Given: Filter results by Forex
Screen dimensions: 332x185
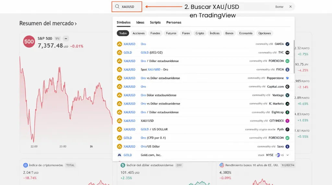Looking at the screenshot, I should pos(186,33).
